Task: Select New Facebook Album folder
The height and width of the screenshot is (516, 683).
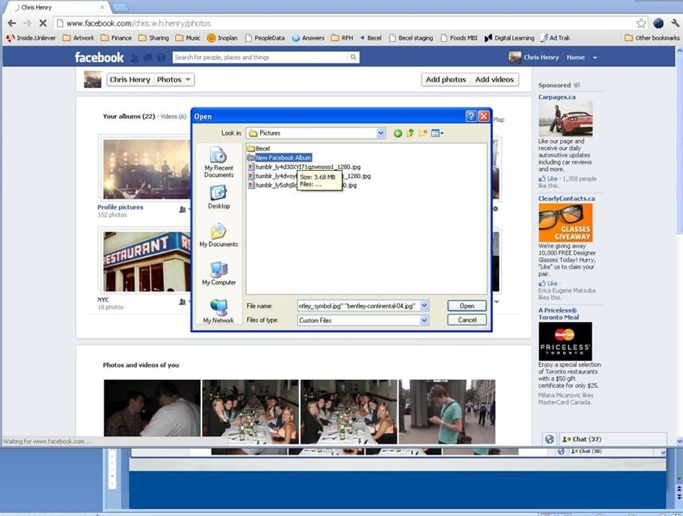Action: (279, 158)
